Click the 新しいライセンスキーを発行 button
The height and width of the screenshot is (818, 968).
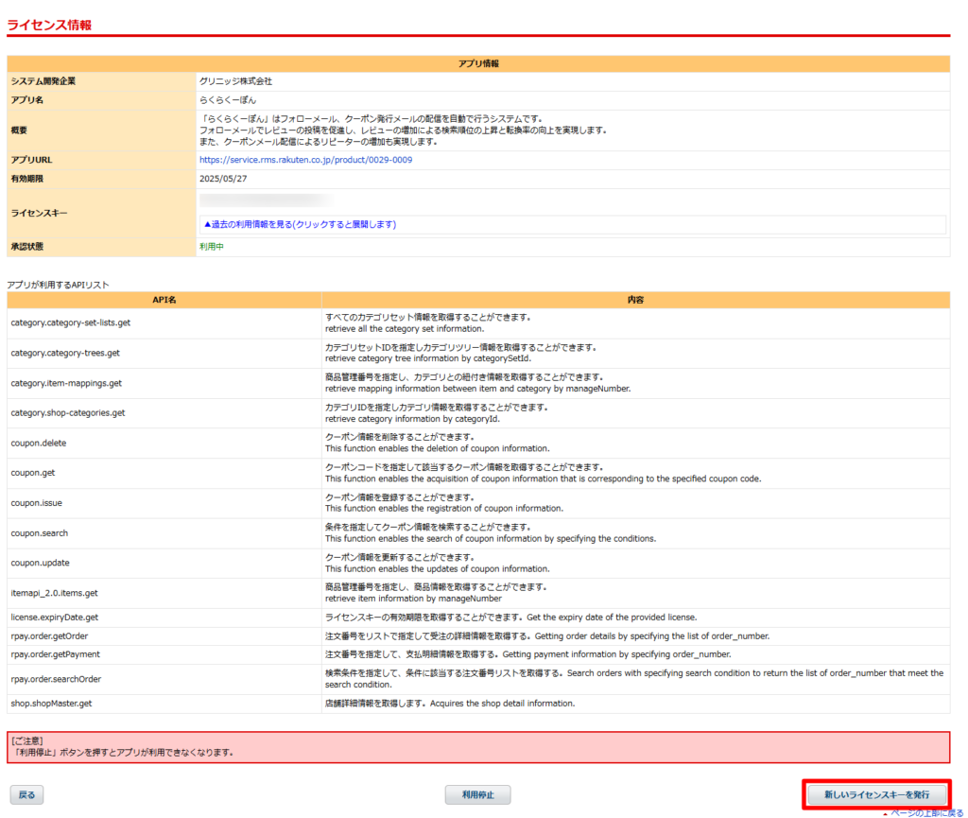pyautogui.click(x=876, y=794)
